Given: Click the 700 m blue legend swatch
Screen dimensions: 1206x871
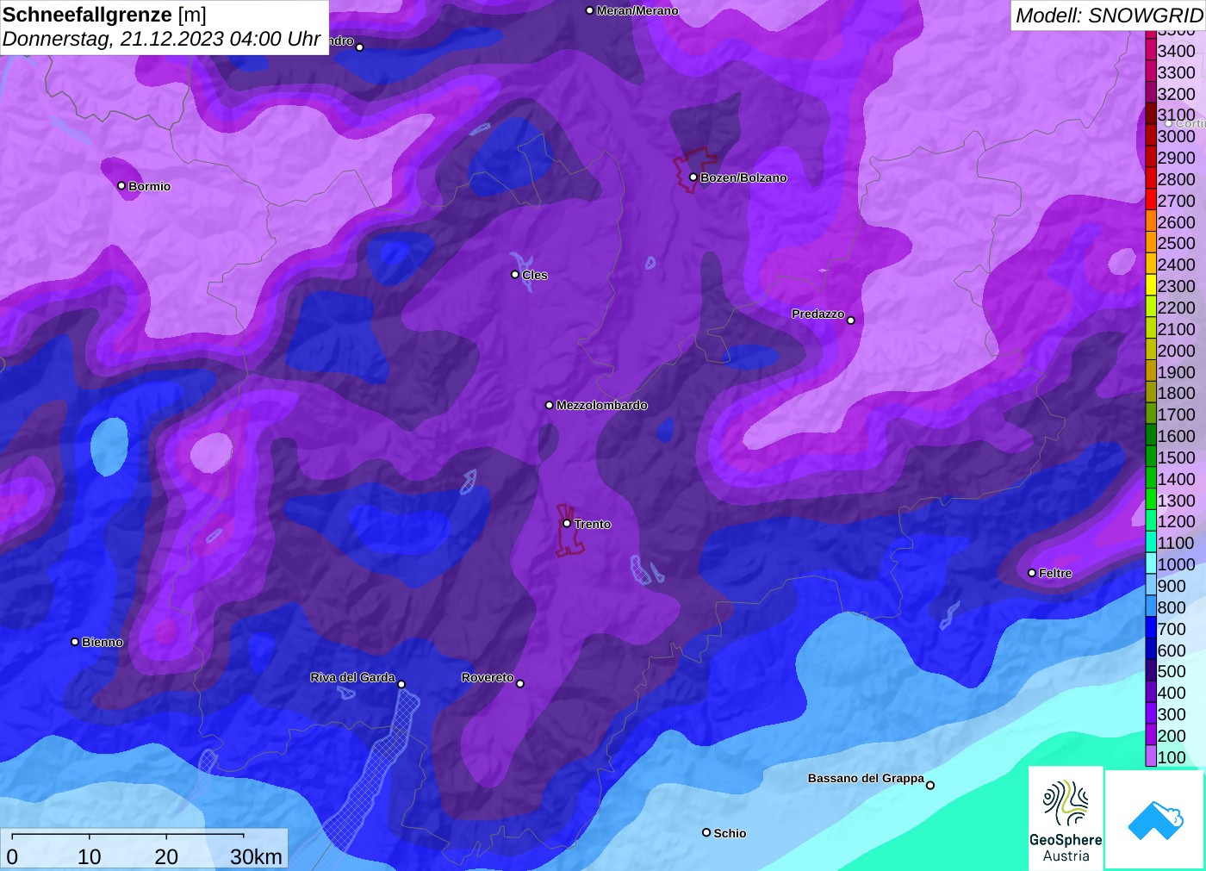Looking at the screenshot, I should pos(1151,628).
